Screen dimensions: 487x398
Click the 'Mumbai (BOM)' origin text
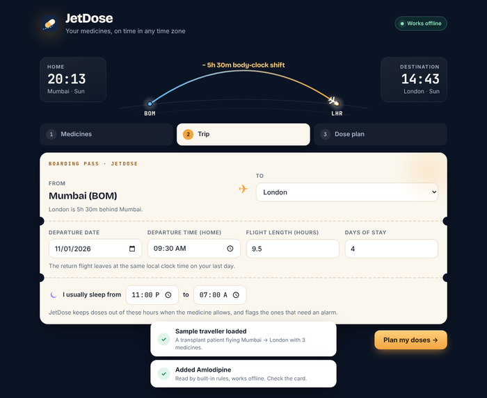tap(83, 196)
